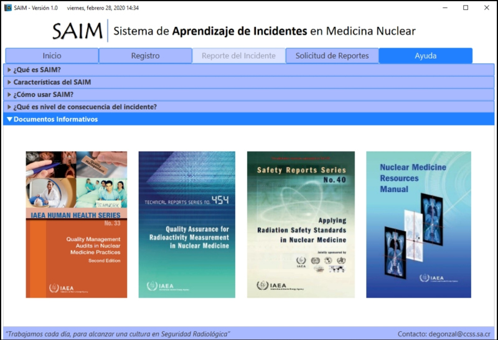The height and width of the screenshot is (340, 498).
Task: Click the SAIM logo in the header
Action: tap(77, 30)
